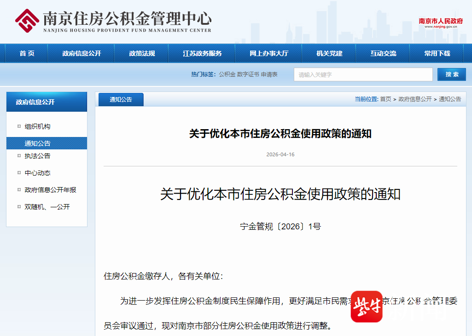Expand the 执法公告 sidebar item
Screen dimensions: 472x336
[37, 156]
